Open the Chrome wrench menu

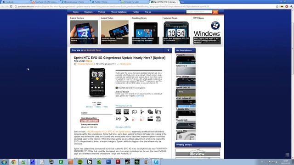coord(291,6)
